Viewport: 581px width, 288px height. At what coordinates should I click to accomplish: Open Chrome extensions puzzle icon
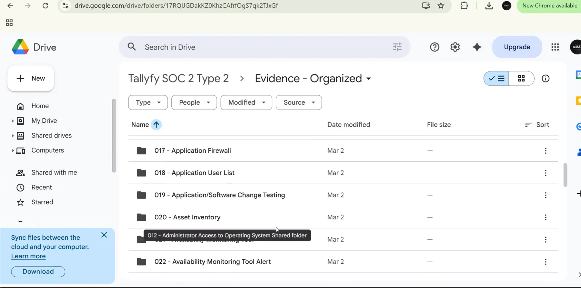click(x=464, y=5)
